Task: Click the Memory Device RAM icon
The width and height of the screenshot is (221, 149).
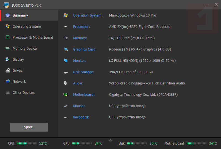Action: coord(8,49)
